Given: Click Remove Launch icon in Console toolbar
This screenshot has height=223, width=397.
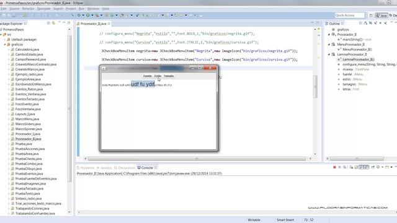Looking at the screenshot, I should 339,167.
